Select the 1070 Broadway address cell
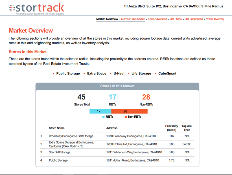This screenshot has height=175, width=232. (131, 136)
